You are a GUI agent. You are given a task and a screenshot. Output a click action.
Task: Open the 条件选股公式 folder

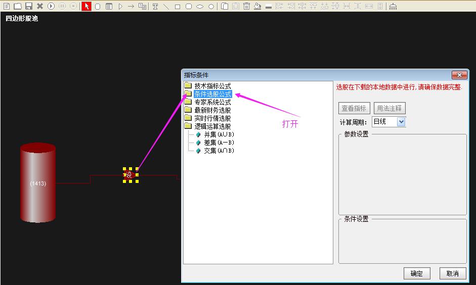click(212, 94)
